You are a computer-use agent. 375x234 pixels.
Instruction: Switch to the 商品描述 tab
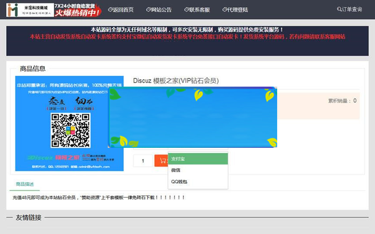tap(25, 184)
